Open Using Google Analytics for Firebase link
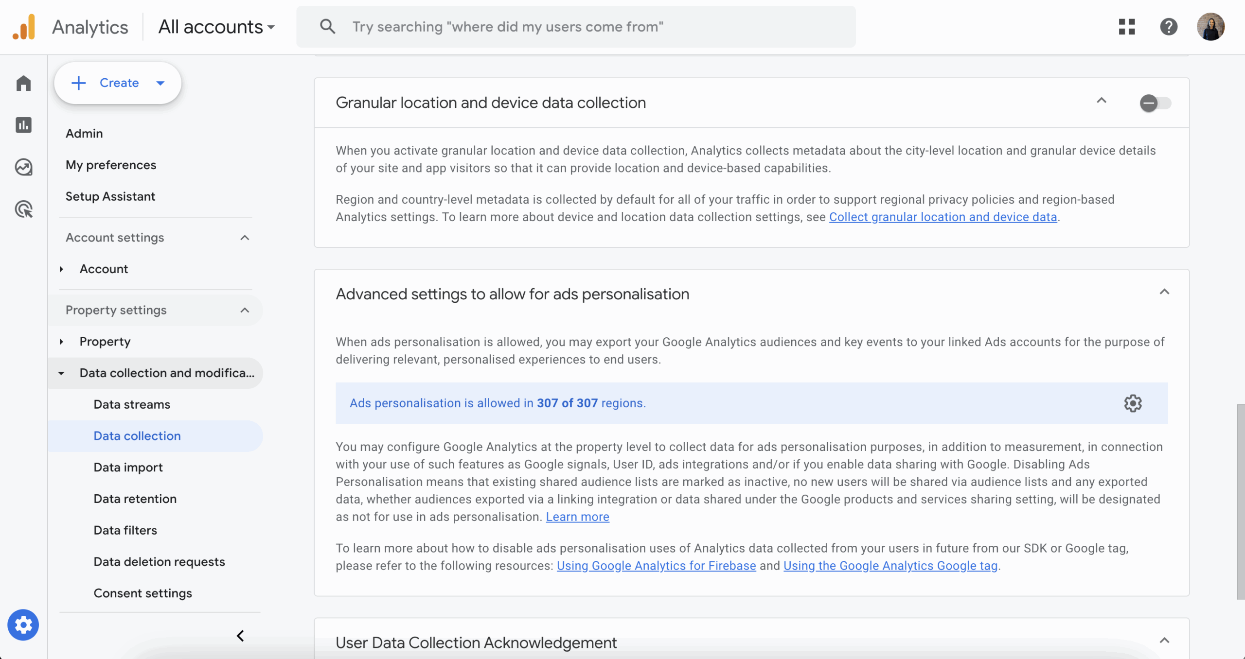1245x659 pixels. (656, 566)
